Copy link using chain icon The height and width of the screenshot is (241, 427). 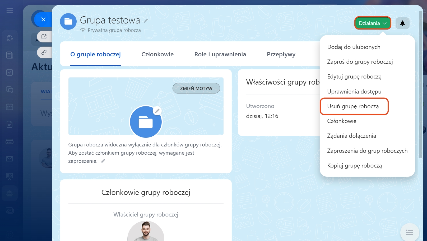coord(44,52)
